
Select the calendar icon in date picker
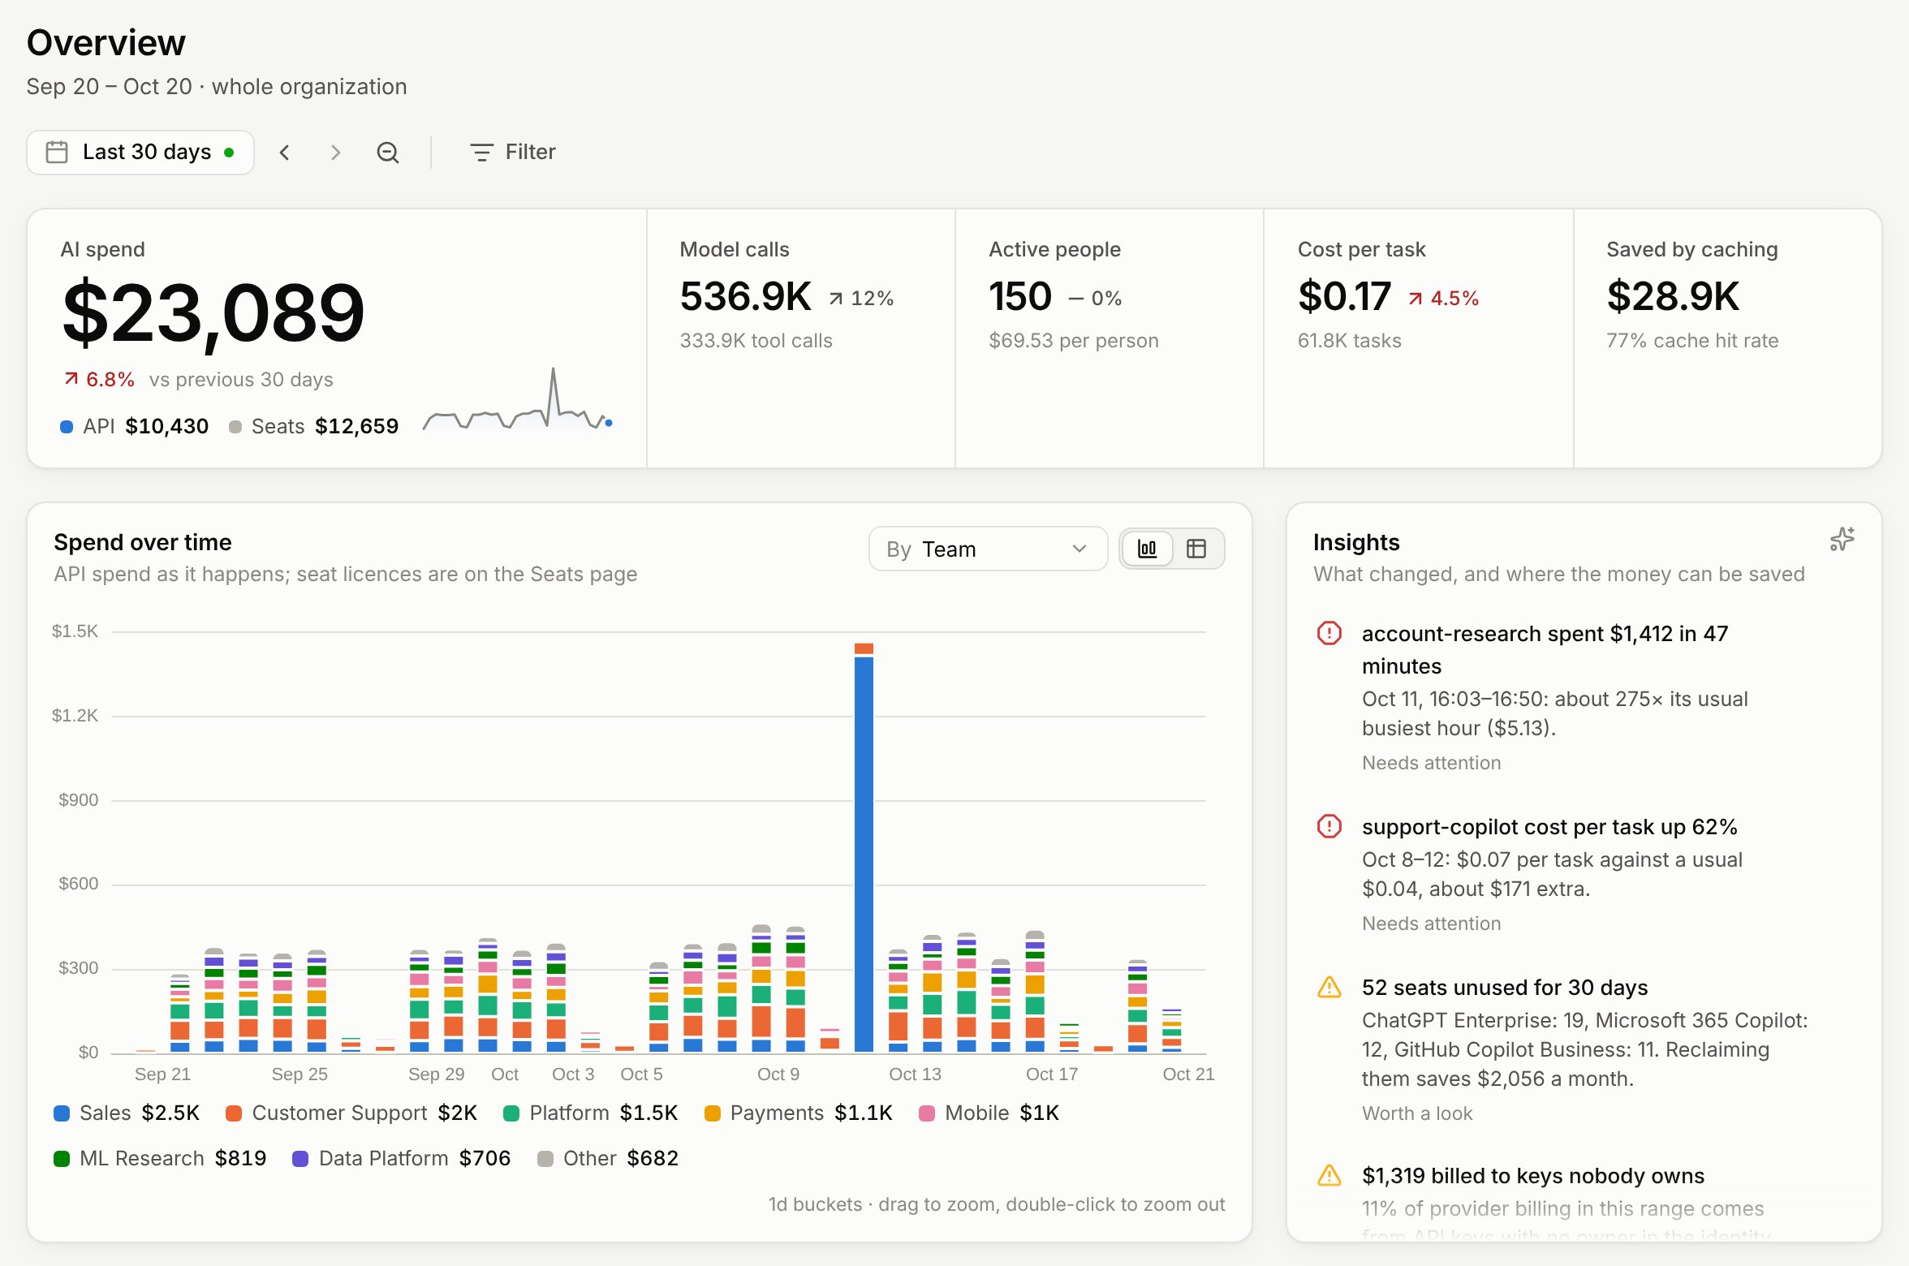[x=57, y=153]
